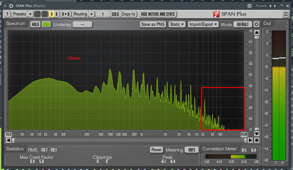Image resolution: width=293 pixels, height=170 pixels.
Task: Click the Copy to button
Action: point(128,14)
